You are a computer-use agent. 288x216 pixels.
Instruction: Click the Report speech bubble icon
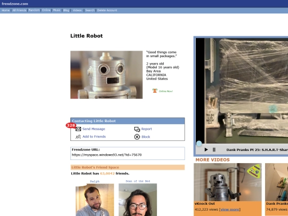[137, 129]
